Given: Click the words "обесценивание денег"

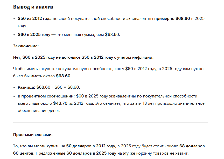Looking at the screenshot, I should pos(36,111).
